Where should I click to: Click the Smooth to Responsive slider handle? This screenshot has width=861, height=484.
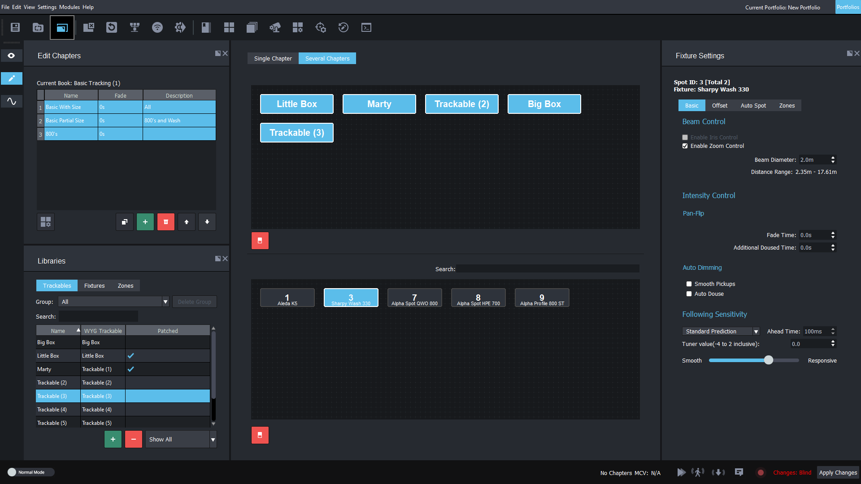[x=769, y=360]
